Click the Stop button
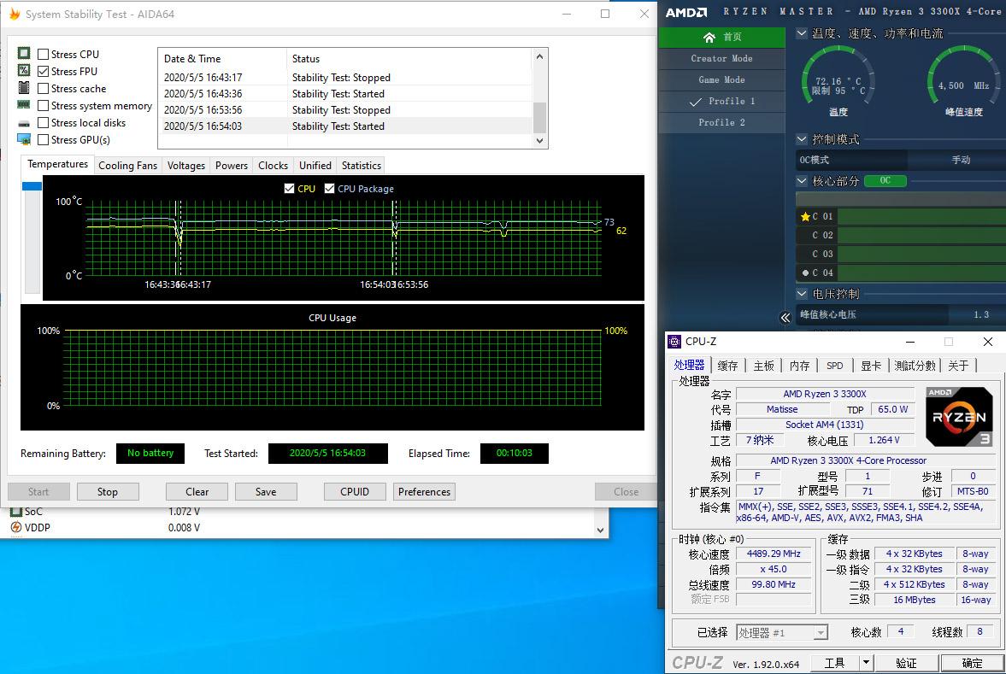This screenshot has width=1006, height=674. pos(108,492)
